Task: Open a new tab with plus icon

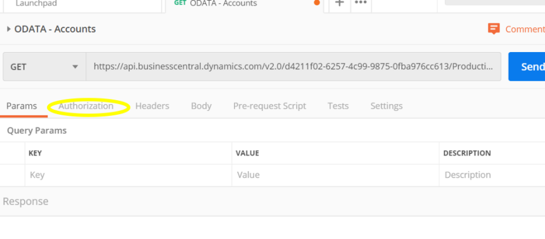Action: 340,3
